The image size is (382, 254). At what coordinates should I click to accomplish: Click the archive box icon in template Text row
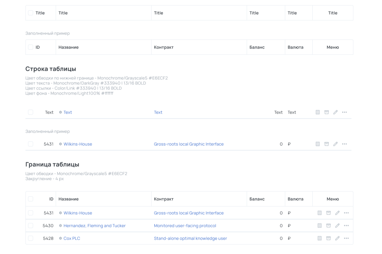point(327,112)
